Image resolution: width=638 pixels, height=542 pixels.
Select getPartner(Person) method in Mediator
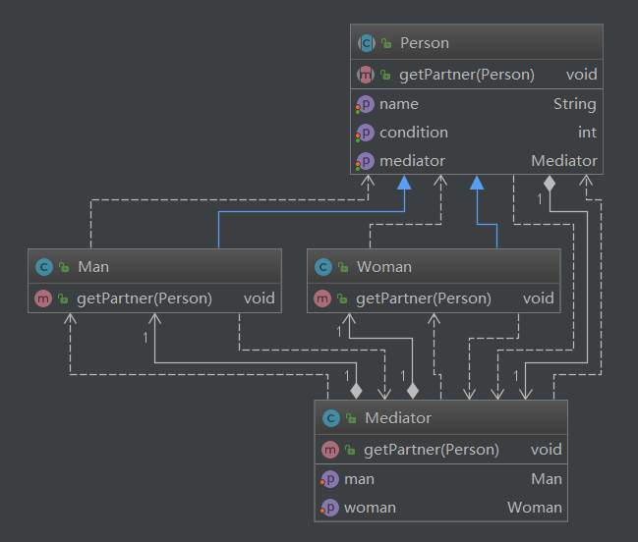click(x=431, y=450)
